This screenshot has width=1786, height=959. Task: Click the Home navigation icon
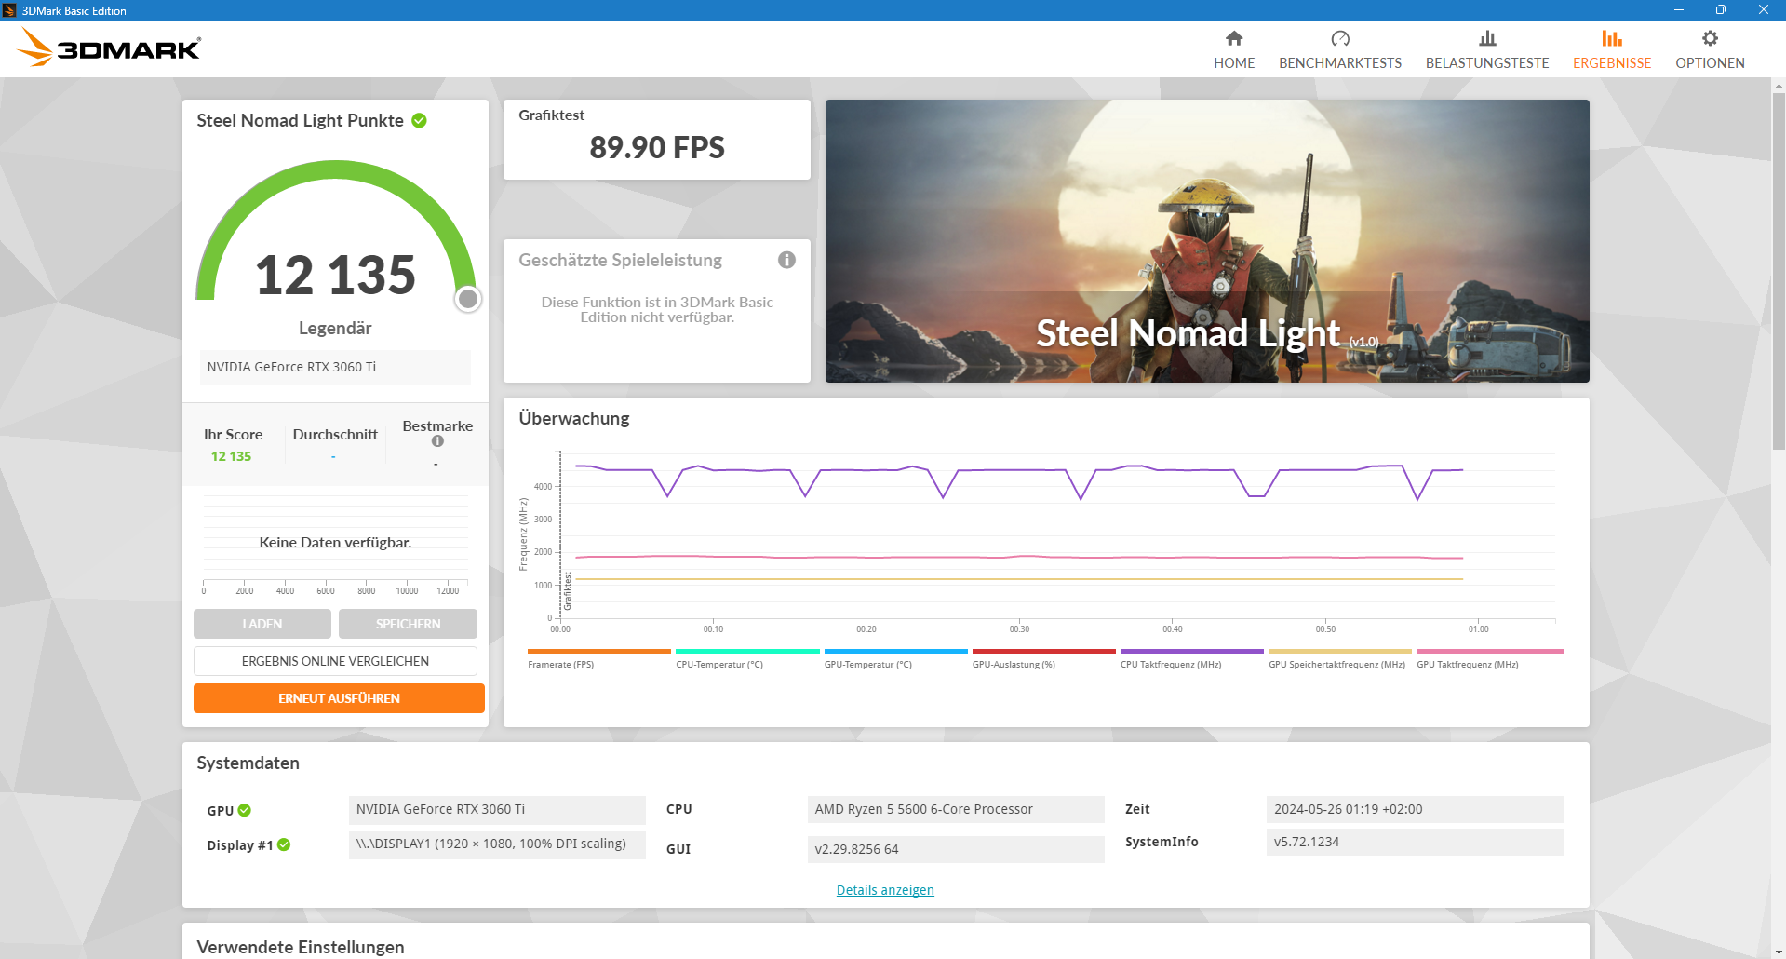click(x=1234, y=39)
